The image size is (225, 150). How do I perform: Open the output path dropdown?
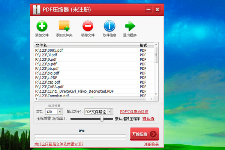click(110, 112)
